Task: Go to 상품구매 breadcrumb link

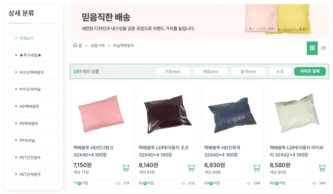Action: (x=98, y=45)
